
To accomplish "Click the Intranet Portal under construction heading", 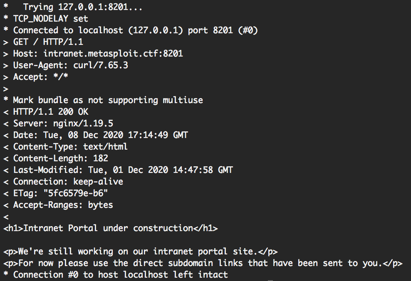I will (x=110, y=228).
